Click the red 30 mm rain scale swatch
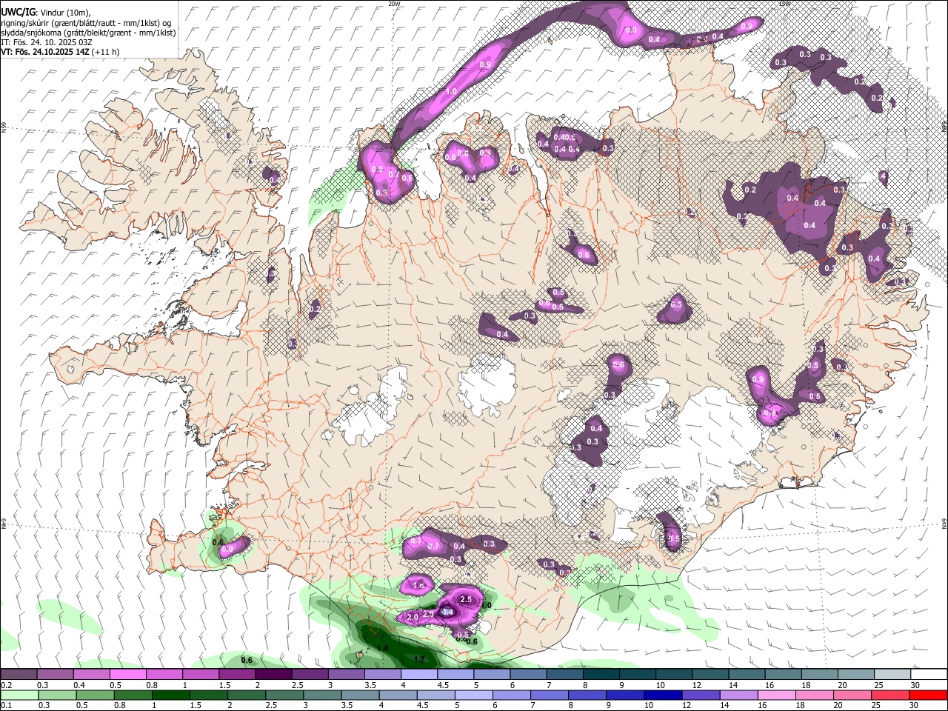948x711 pixels. coord(927,695)
